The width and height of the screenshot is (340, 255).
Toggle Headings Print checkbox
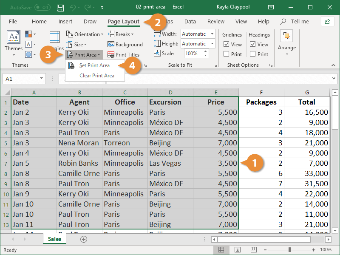pos(252,54)
